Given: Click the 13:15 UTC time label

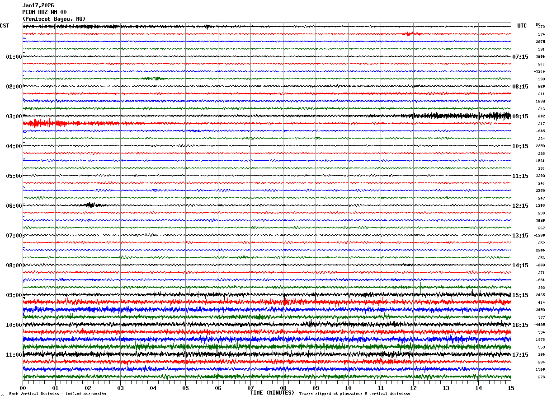Looking at the screenshot, I should coord(520,236).
